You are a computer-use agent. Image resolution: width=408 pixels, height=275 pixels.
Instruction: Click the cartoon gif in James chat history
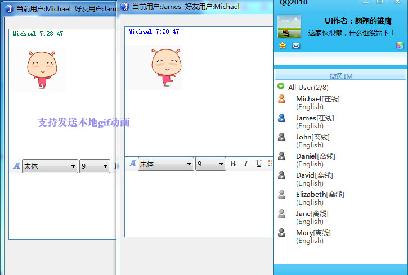tap(154, 67)
